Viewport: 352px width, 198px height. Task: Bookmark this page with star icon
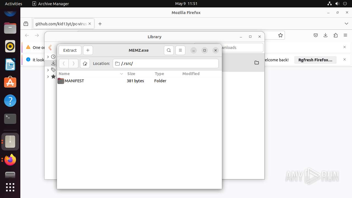click(280, 35)
